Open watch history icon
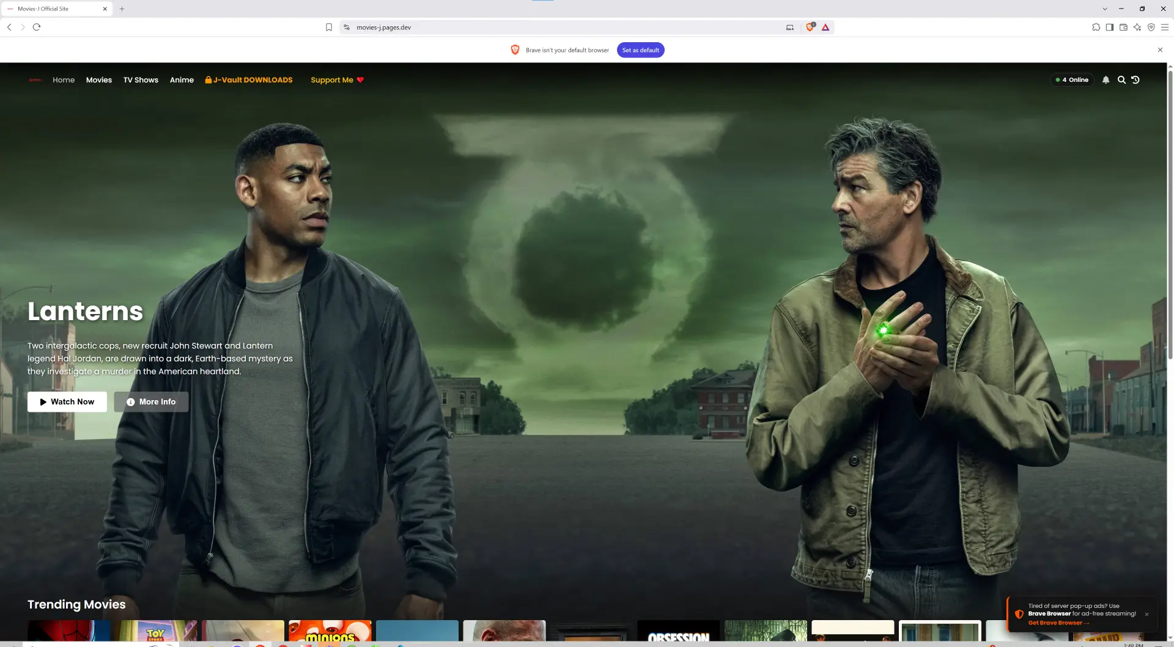The width and height of the screenshot is (1174, 647). 1135,80
